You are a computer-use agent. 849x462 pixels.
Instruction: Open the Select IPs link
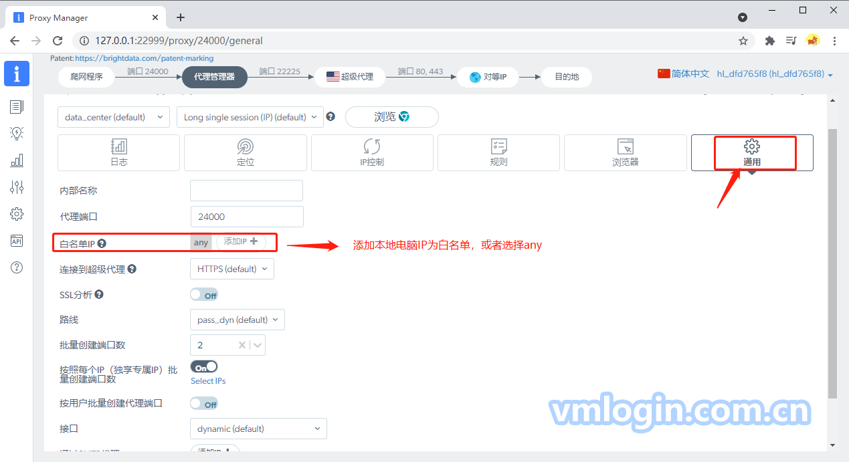pyautogui.click(x=208, y=381)
